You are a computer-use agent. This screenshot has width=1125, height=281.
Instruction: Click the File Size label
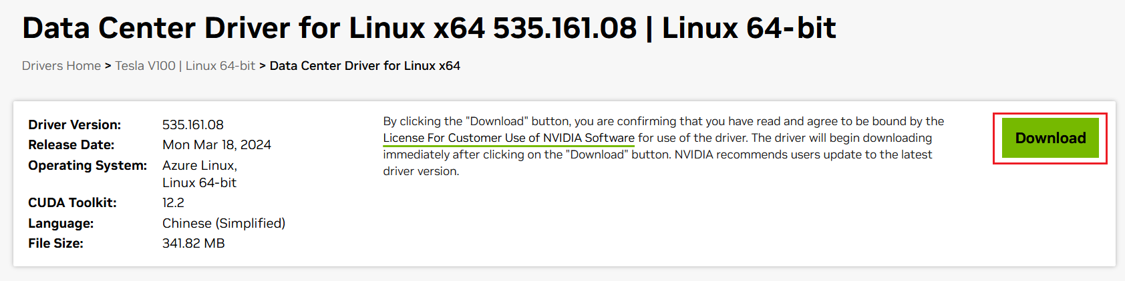tap(55, 243)
